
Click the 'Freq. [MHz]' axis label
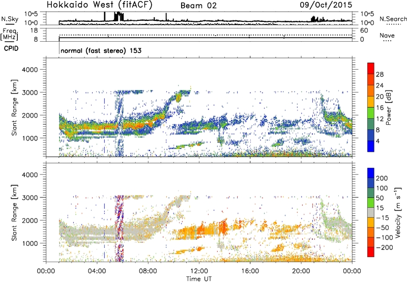tap(10, 34)
